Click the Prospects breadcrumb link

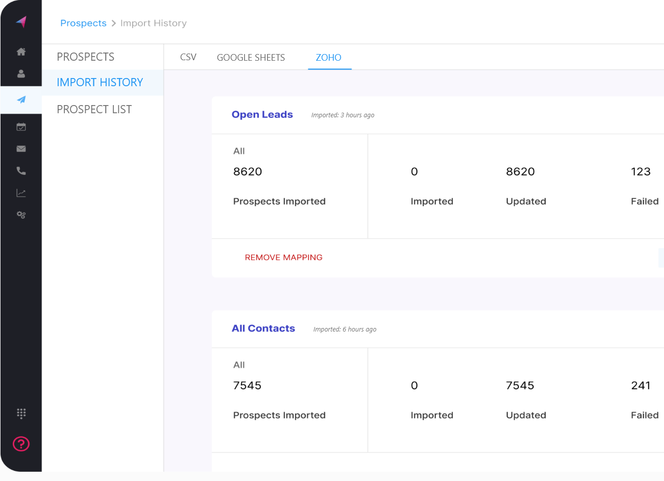point(83,23)
